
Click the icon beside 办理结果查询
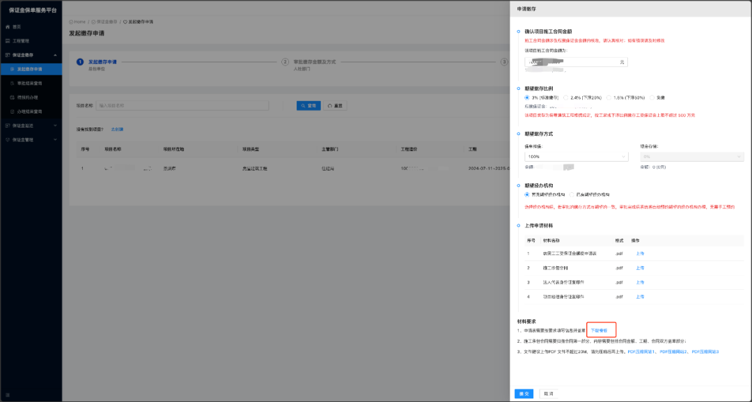[x=13, y=111]
